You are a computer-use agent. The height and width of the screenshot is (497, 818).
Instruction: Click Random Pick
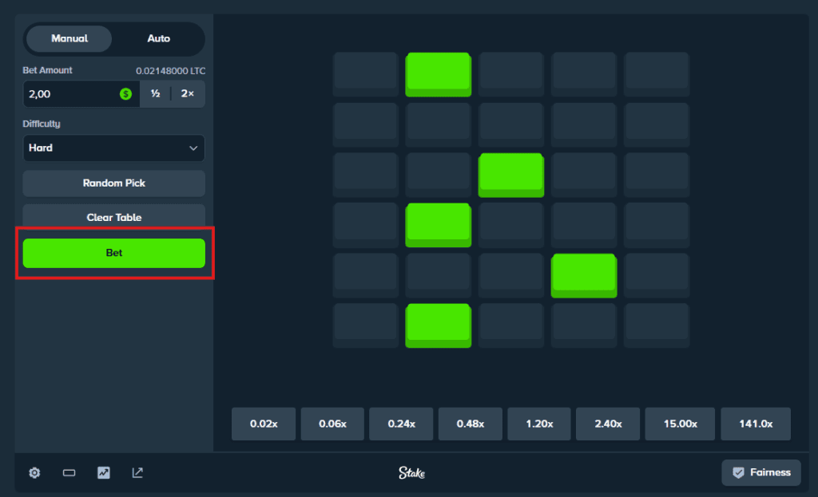coord(113,183)
